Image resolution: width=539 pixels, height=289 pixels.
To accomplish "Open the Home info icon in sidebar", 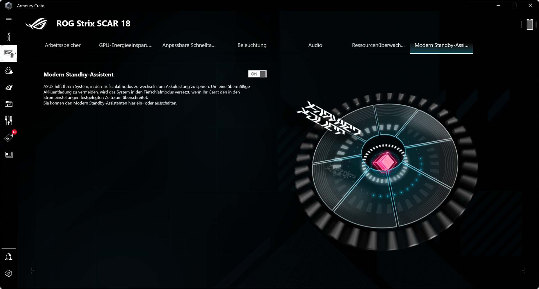I will click(9, 37).
